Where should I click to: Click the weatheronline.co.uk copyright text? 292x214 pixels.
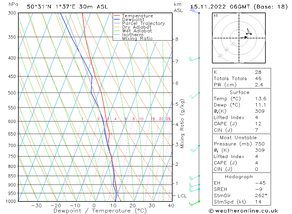pos(243,211)
